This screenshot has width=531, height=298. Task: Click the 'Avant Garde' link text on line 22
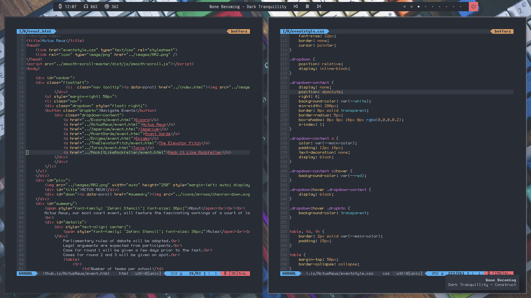(x=157, y=134)
